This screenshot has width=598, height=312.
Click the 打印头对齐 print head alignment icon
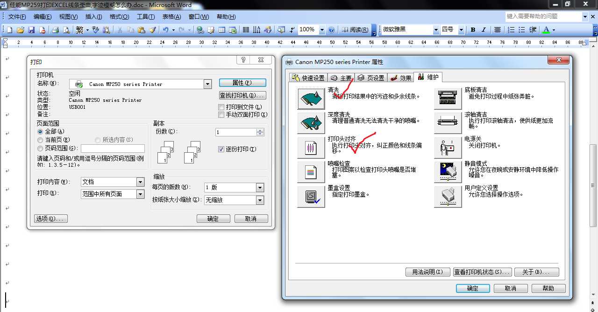311,148
